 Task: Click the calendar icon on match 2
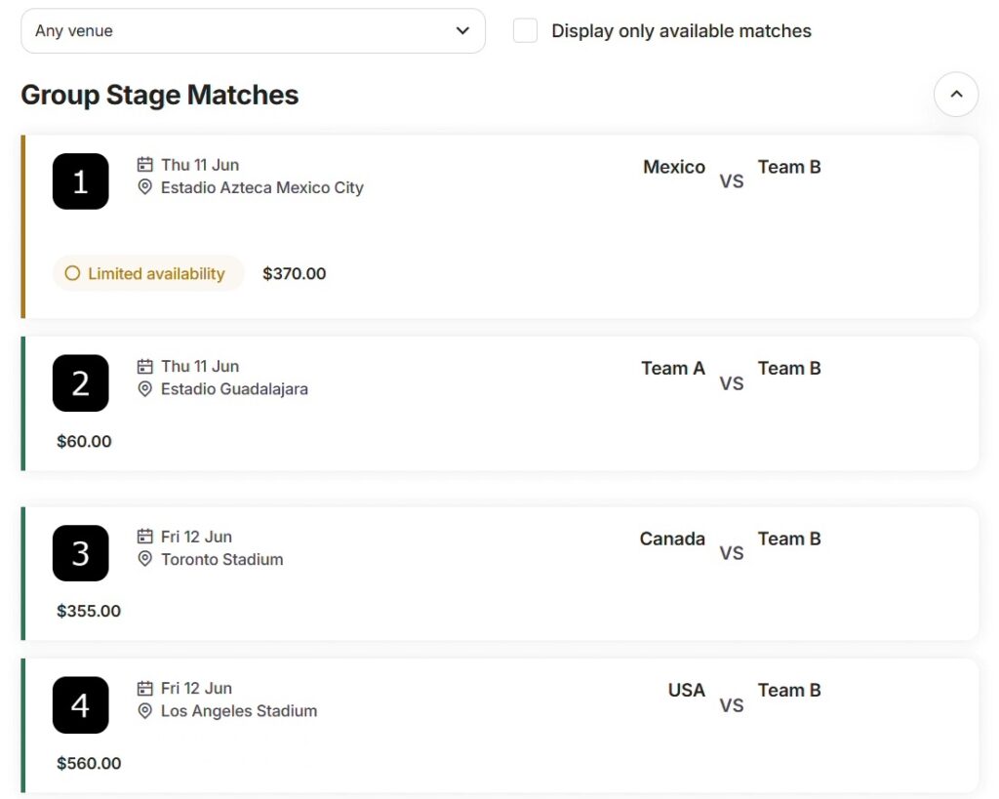145,367
